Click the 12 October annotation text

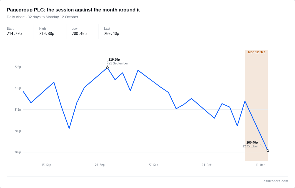(x=250, y=146)
